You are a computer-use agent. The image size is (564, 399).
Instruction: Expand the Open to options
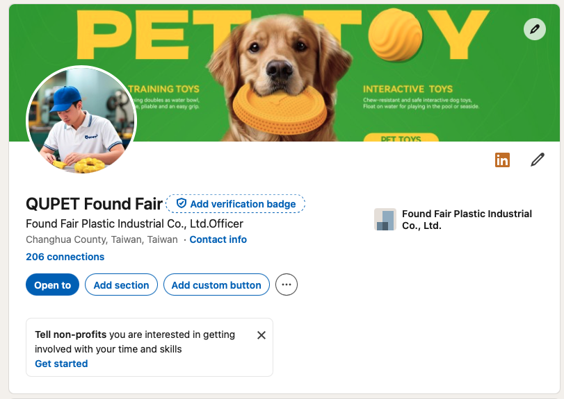(52, 285)
